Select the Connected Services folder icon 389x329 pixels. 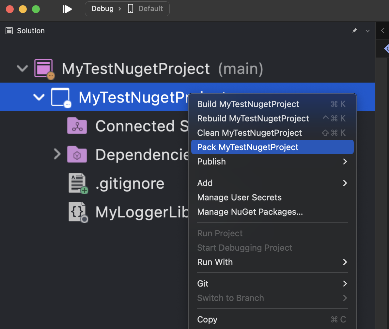[x=77, y=126]
